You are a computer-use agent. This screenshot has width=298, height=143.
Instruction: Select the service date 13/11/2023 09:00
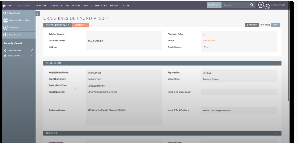[x=96, y=86]
